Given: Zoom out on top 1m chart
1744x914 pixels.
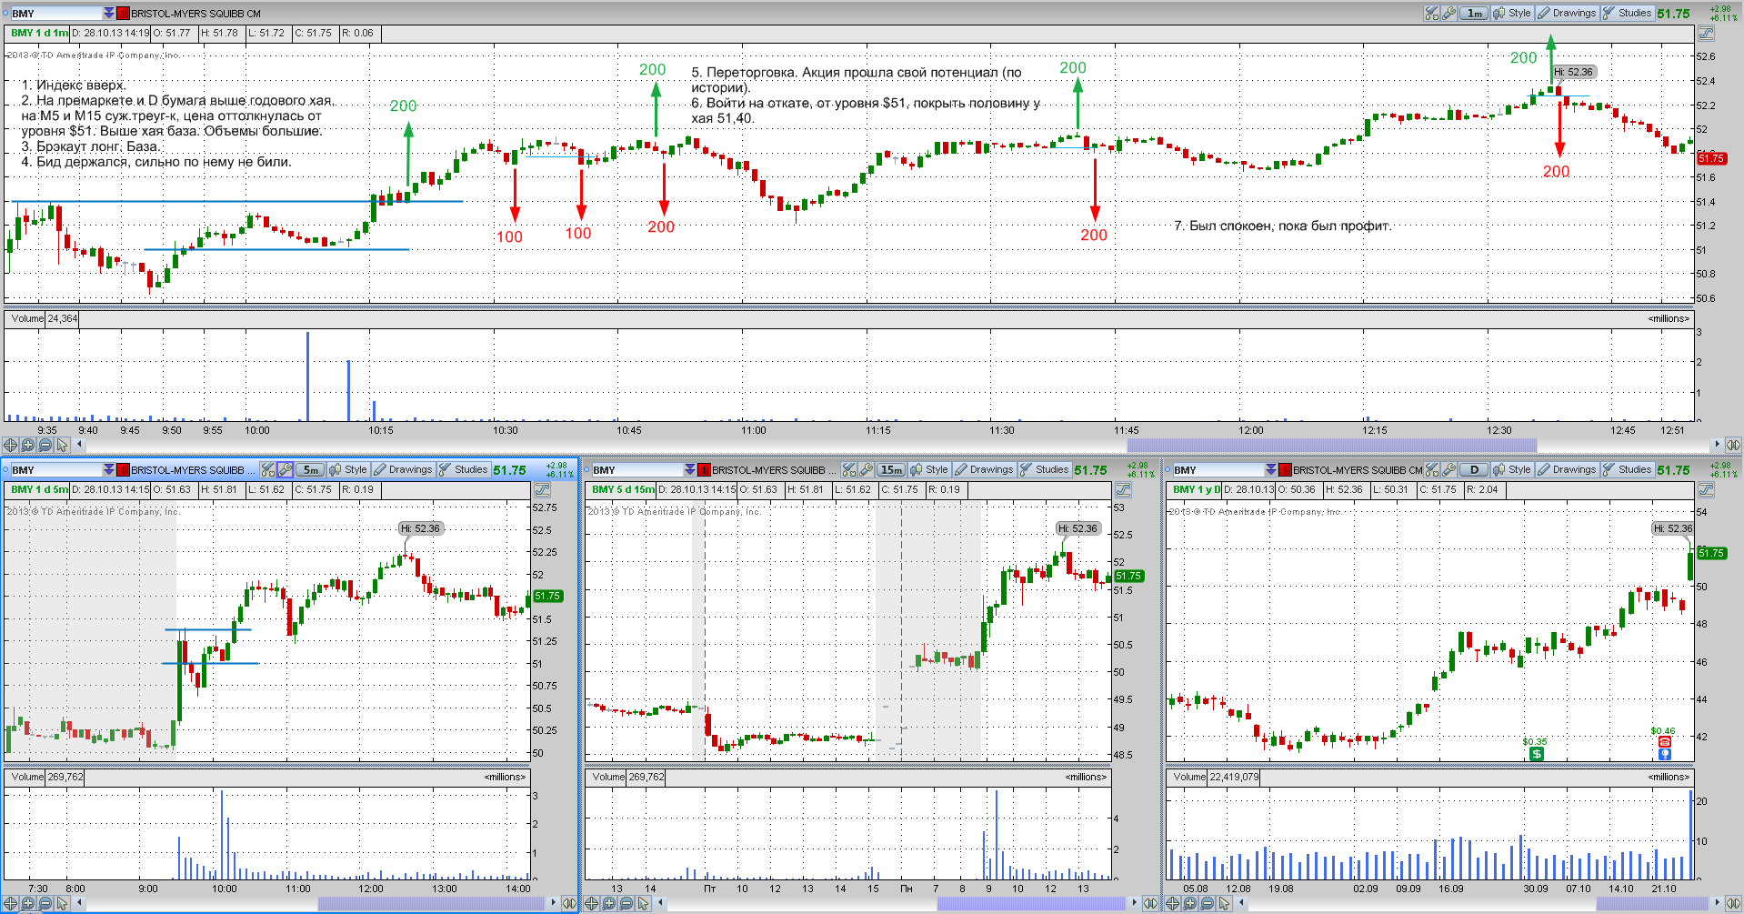Looking at the screenshot, I should [45, 445].
